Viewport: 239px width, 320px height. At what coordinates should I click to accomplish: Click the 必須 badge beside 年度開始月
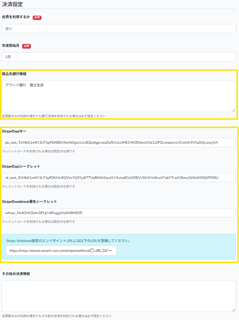[27, 46]
